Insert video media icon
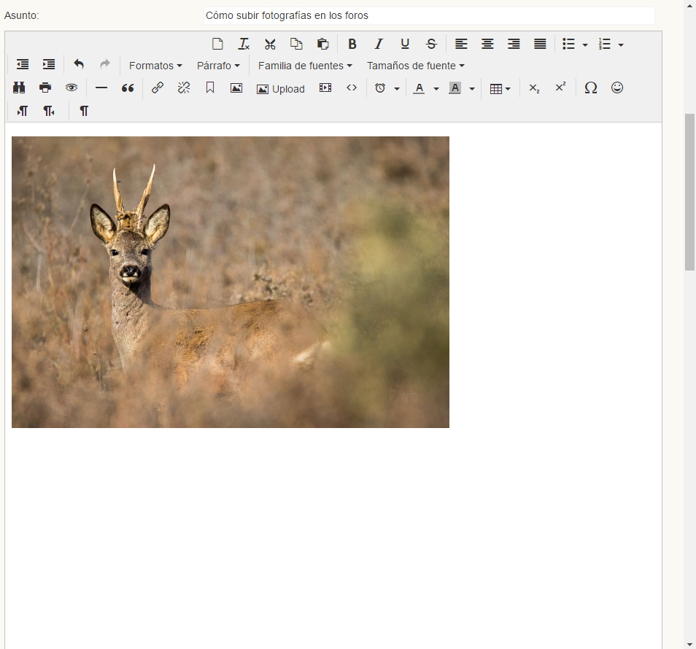 coord(325,88)
